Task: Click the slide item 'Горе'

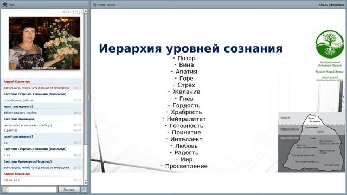Action: pos(187,79)
